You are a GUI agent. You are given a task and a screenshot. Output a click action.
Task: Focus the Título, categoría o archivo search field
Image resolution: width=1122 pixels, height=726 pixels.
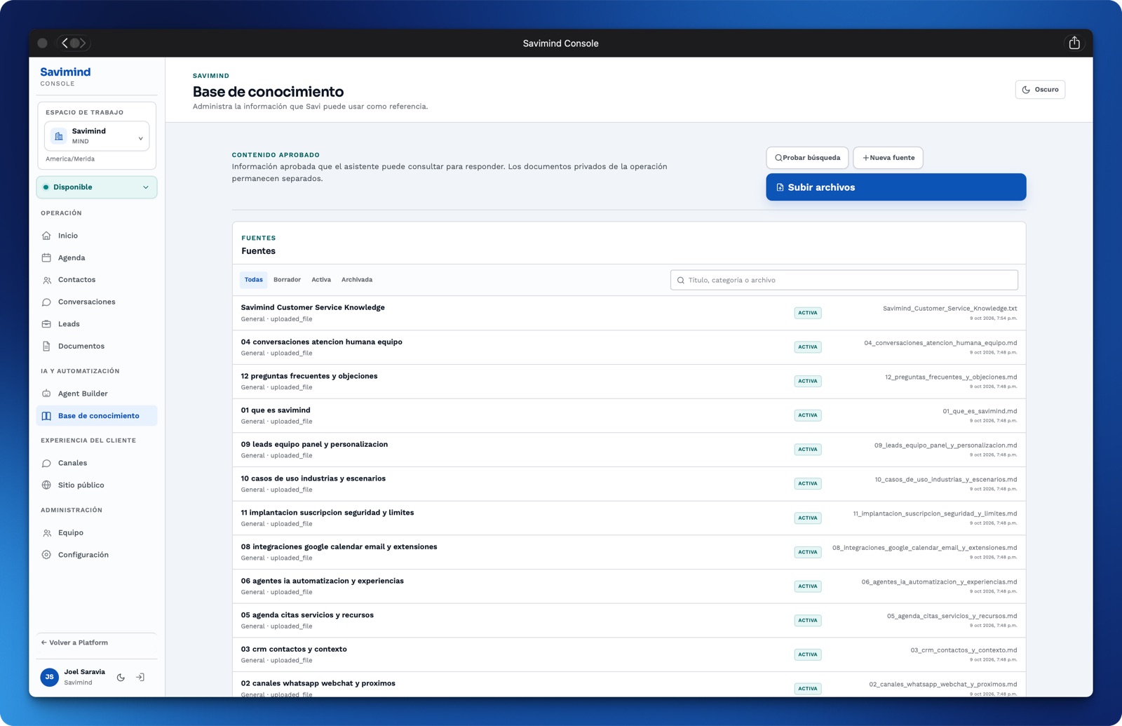tap(844, 280)
